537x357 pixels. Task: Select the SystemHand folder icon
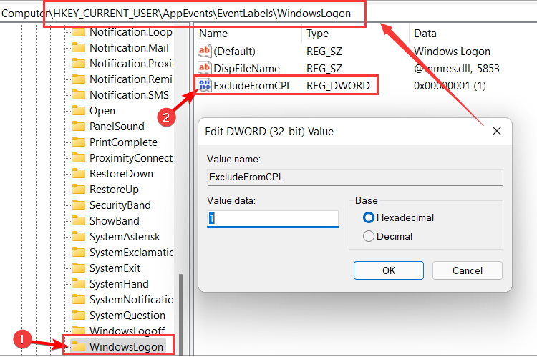pos(79,284)
